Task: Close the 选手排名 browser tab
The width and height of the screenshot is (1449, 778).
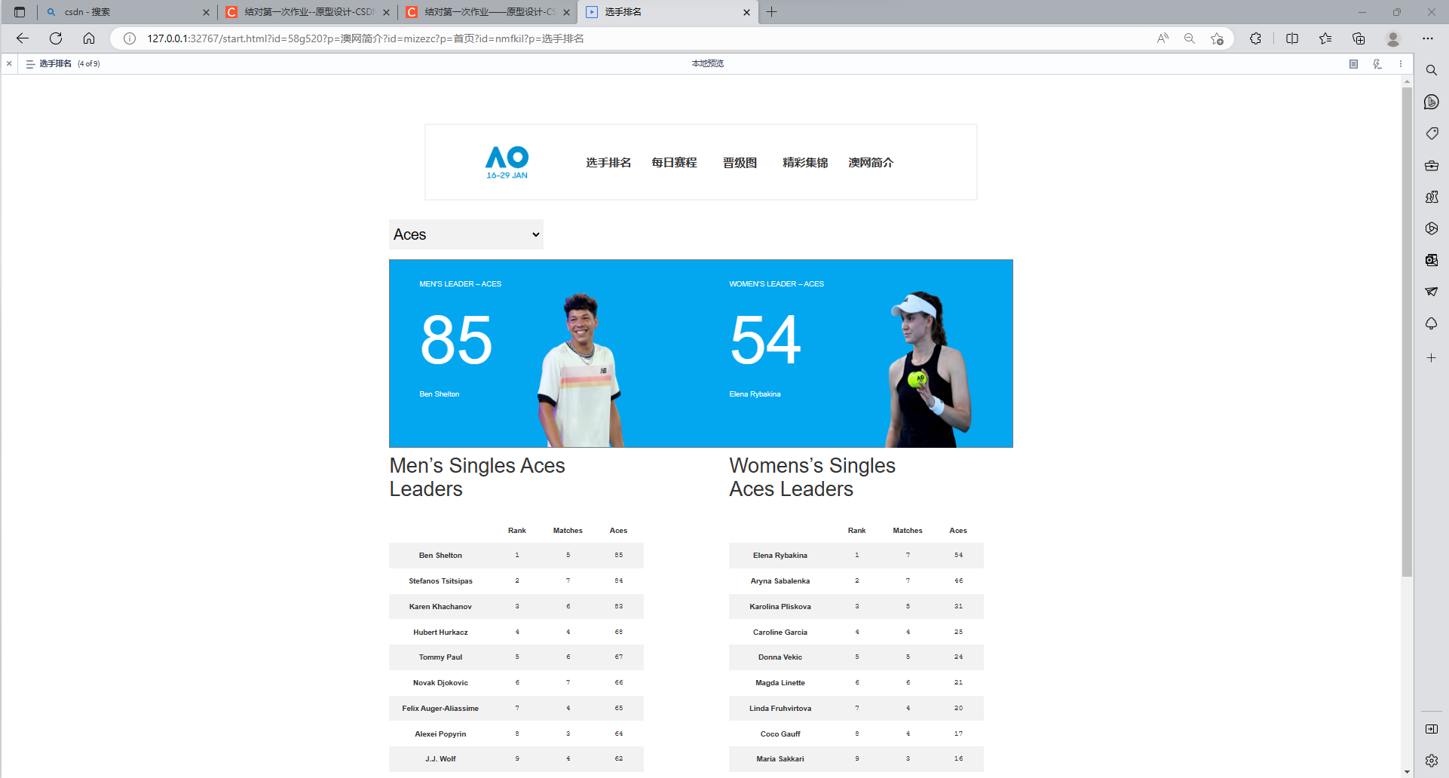Action: click(746, 12)
